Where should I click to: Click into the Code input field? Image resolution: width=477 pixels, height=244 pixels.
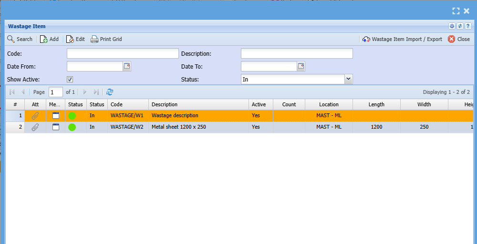pos(123,53)
